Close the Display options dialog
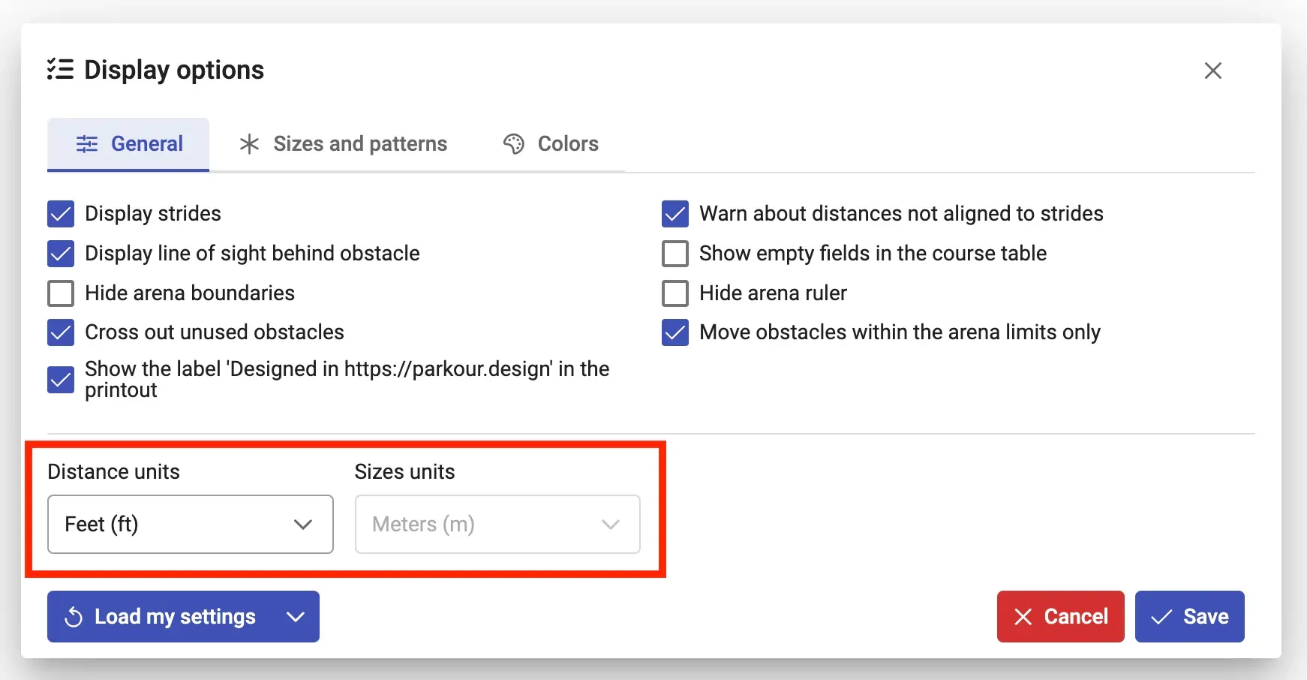This screenshot has height=680, width=1307. (1212, 71)
